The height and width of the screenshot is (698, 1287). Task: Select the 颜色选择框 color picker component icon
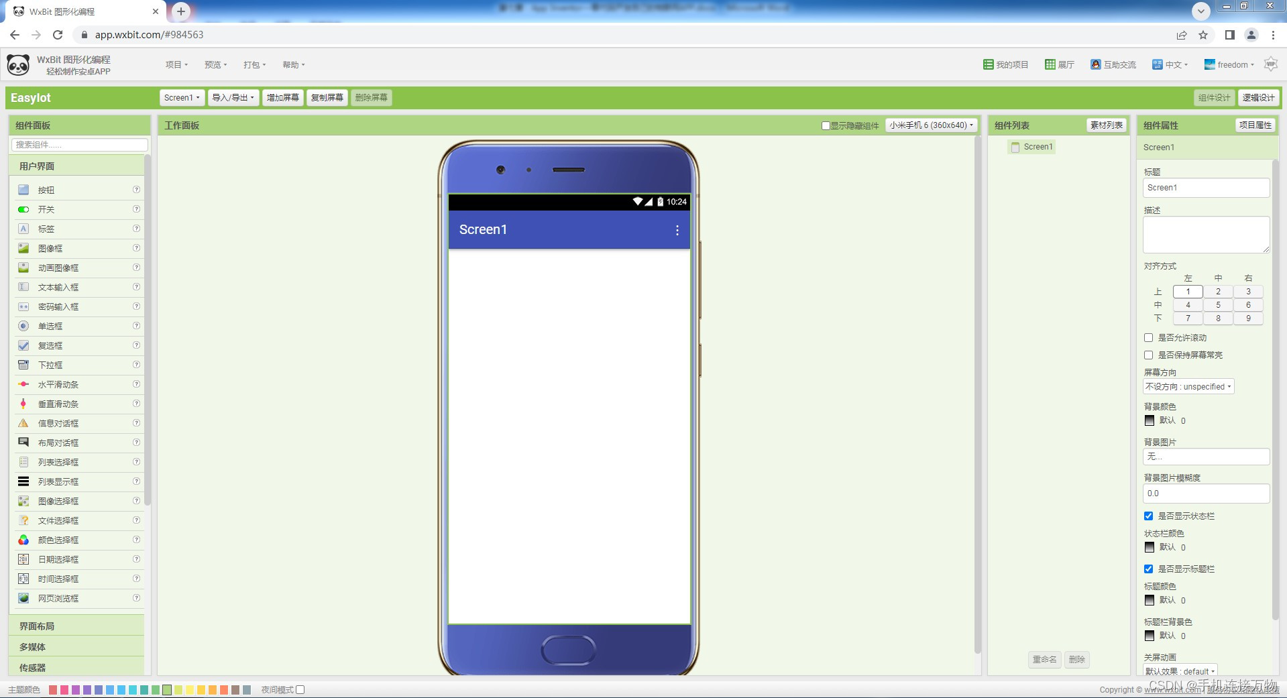pos(23,540)
